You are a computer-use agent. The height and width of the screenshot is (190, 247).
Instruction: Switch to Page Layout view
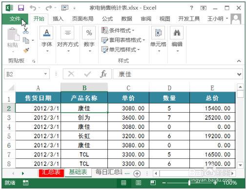[x=138, y=183]
